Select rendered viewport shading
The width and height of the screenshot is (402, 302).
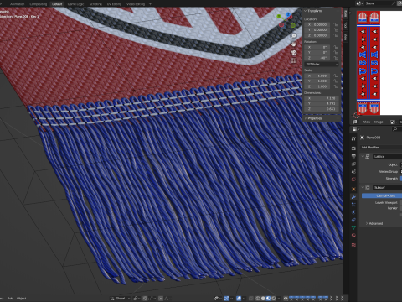pos(274,299)
